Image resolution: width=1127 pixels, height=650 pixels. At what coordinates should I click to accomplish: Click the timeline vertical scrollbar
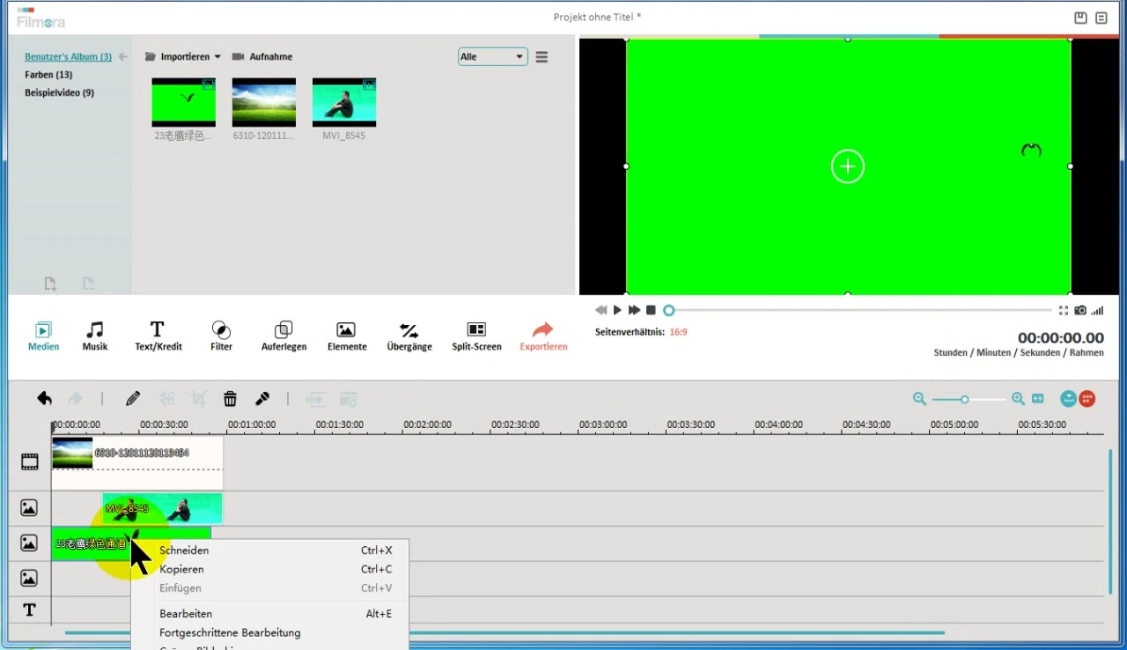click(1110, 521)
